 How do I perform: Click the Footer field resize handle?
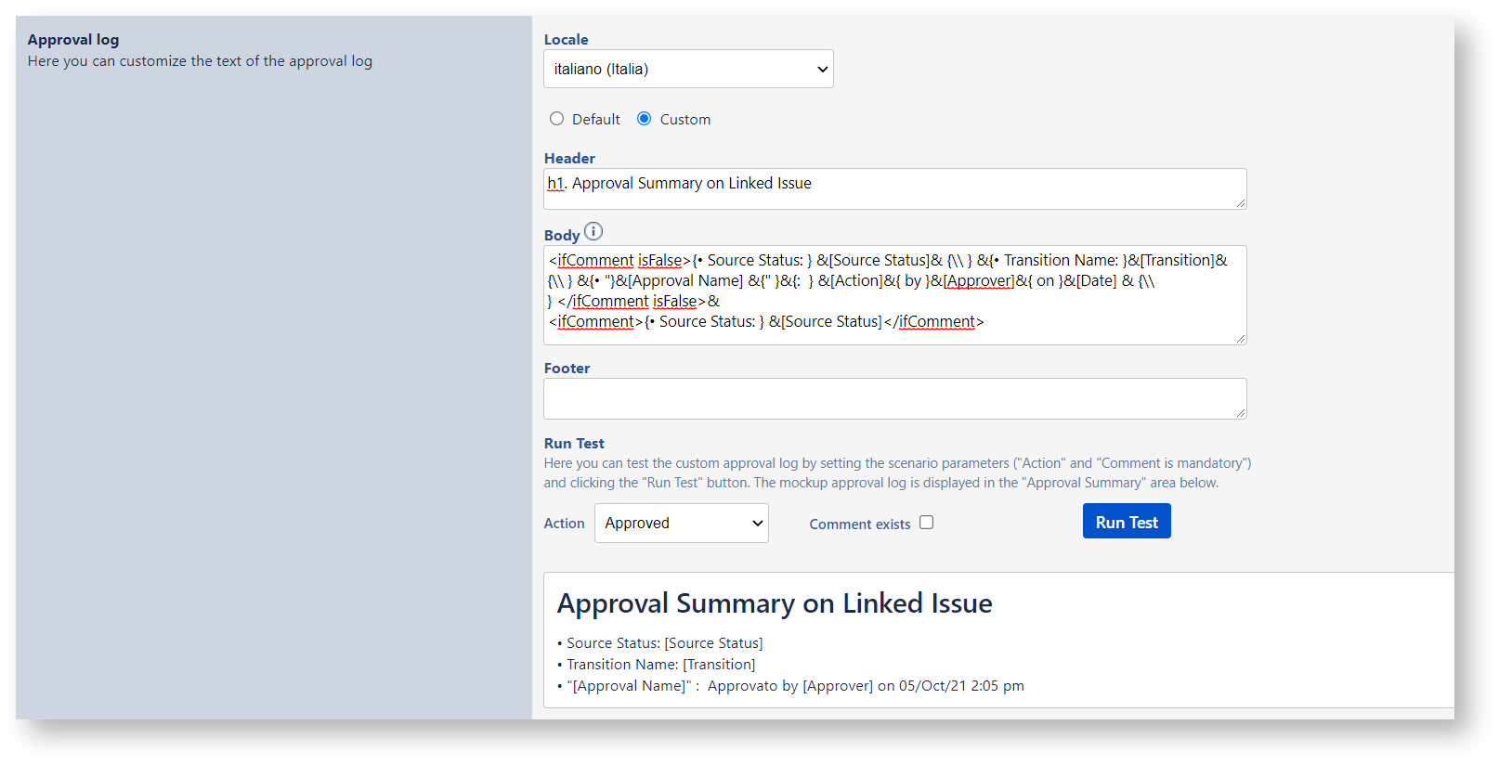(x=1240, y=413)
